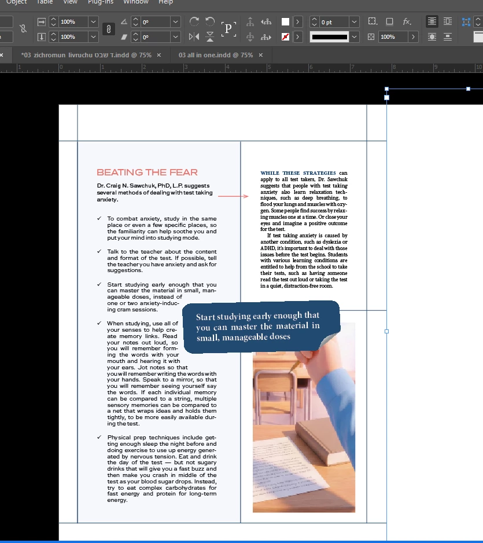
Task: Open the rotation angle dropdown
Action: pyautogui.click(x=175, y=22)
